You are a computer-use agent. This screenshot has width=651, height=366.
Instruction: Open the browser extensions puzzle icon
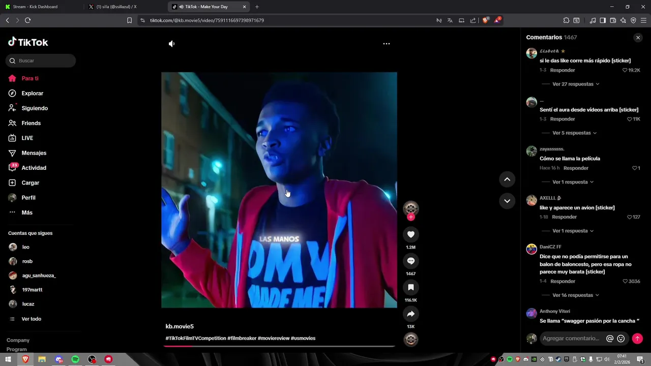point(566,20)
